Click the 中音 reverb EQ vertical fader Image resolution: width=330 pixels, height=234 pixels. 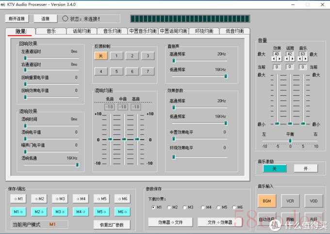[124, 139]
